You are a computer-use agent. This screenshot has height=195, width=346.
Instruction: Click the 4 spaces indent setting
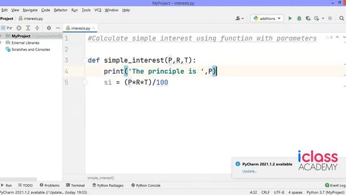point(295,192)
